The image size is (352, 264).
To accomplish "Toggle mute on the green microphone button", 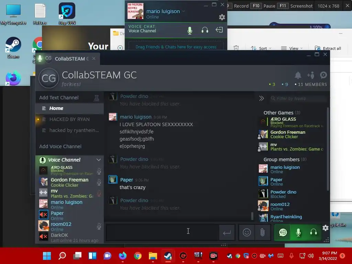I will pyautogui.click(x=298, y=232).
